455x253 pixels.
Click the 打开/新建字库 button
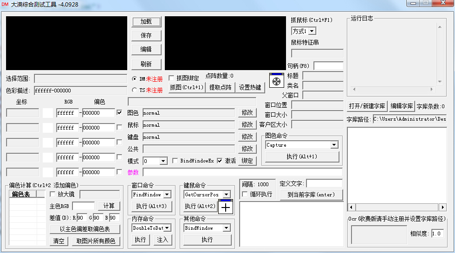367,106
